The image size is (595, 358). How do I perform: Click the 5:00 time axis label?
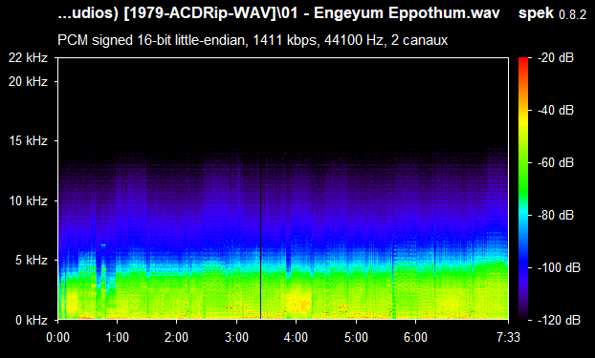356,337
